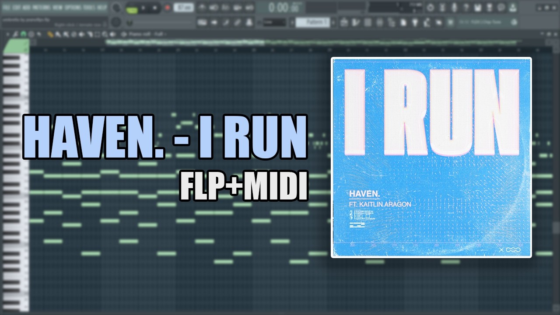Toggle the green pattern/song mode switch
Viewport: 560px width, 315px height.
132,10
